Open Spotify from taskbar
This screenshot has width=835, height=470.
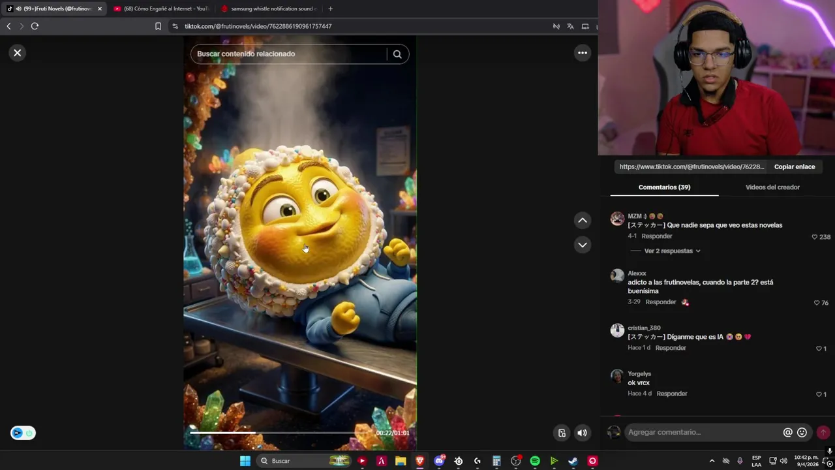[535, 461]
